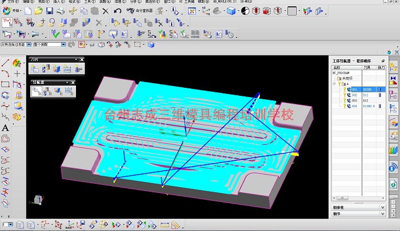Click the Delete X icon in standard toolbar
400x231 pixels.
click(x=105, y=11)
